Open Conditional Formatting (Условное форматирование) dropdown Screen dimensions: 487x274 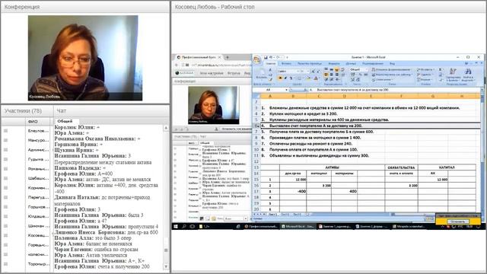point(392,69)
